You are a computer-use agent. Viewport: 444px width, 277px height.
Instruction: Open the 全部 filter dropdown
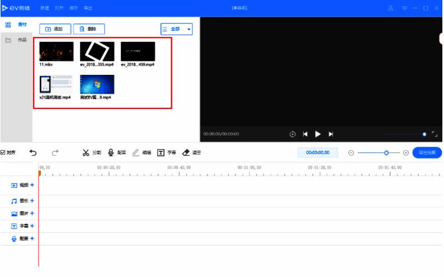(176, 29)
